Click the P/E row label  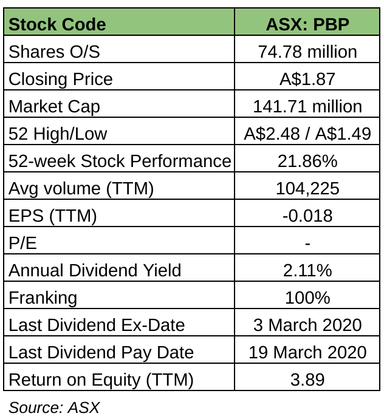pyautogui.click(x=22, y=243)
